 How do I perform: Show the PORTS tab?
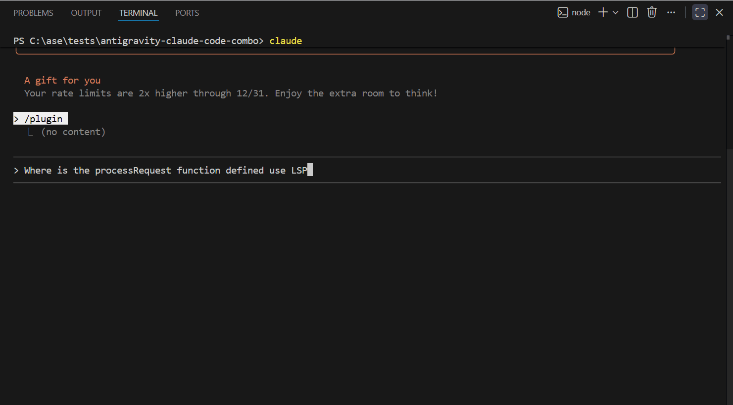(187, 13)
